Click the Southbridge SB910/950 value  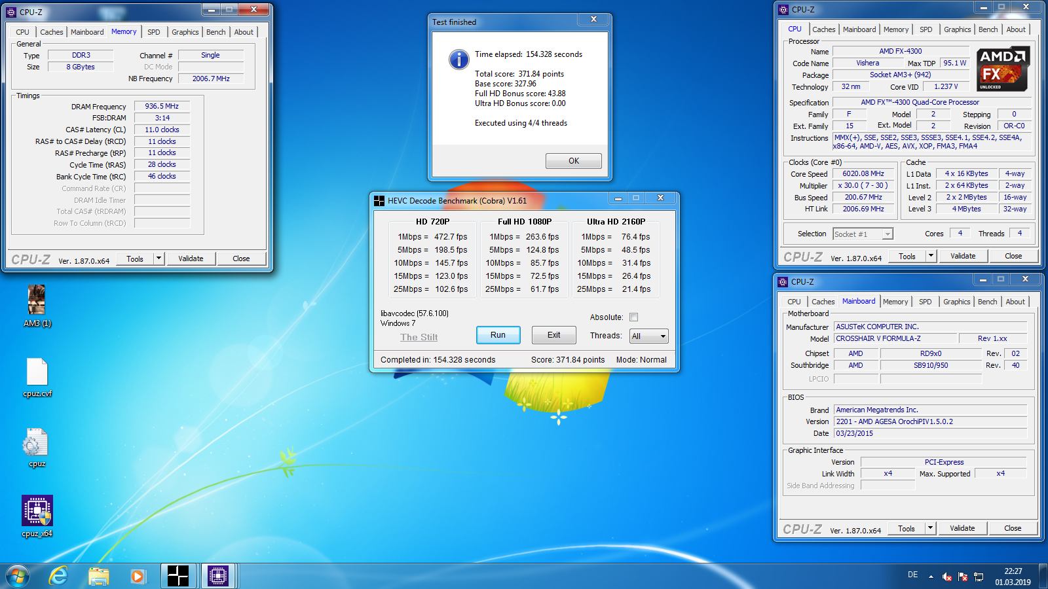click(931, 365)
